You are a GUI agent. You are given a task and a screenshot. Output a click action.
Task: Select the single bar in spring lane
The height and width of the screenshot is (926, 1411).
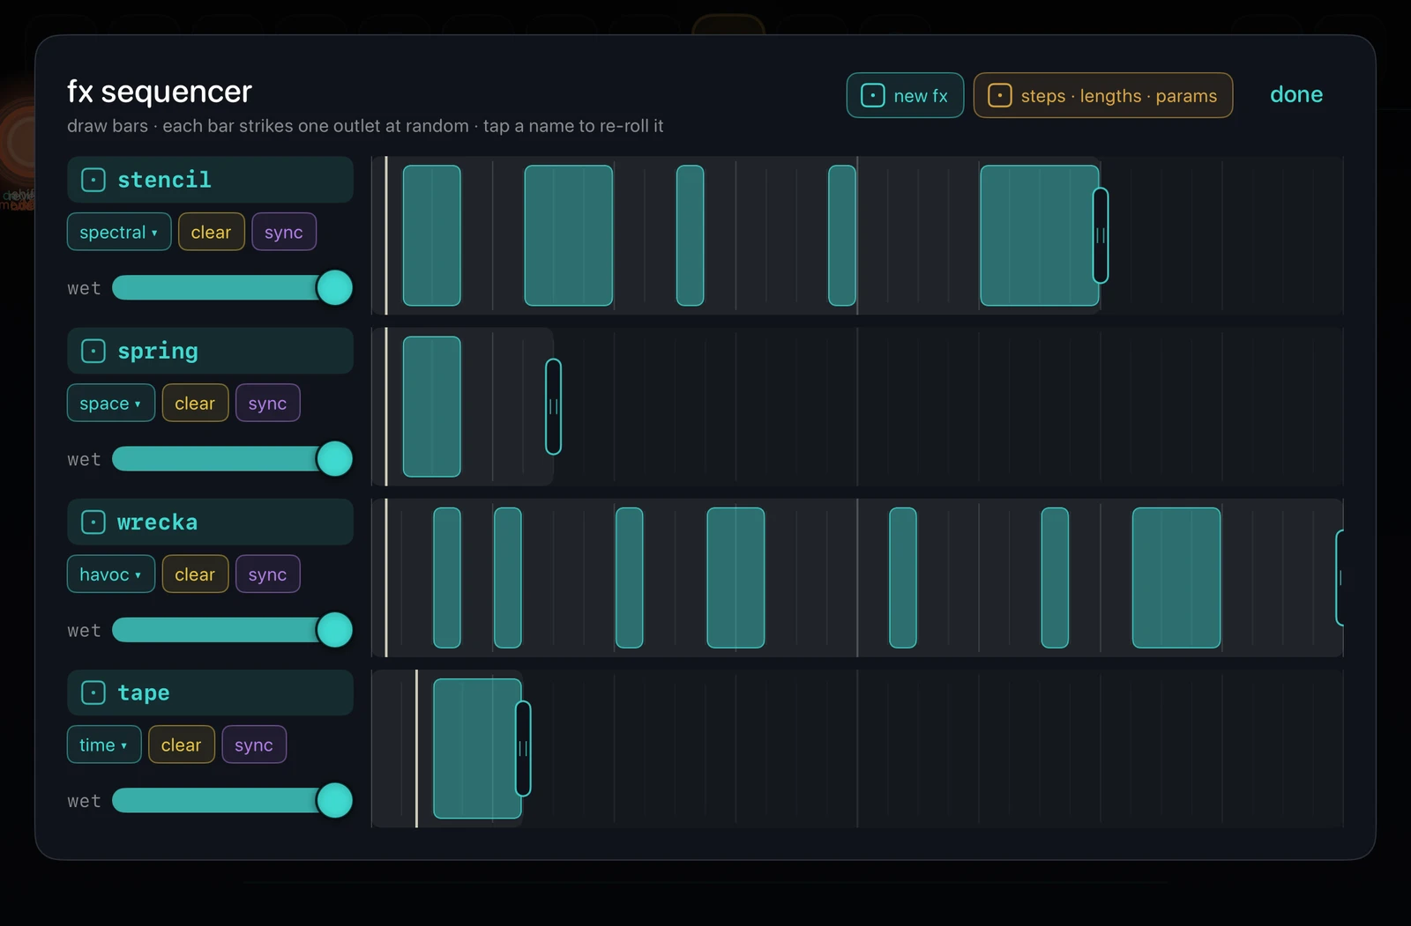point(432,406)
